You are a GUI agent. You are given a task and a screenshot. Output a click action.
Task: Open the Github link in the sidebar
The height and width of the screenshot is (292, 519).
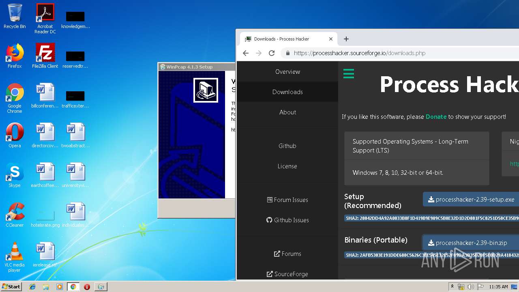click(x=287, y=146)
